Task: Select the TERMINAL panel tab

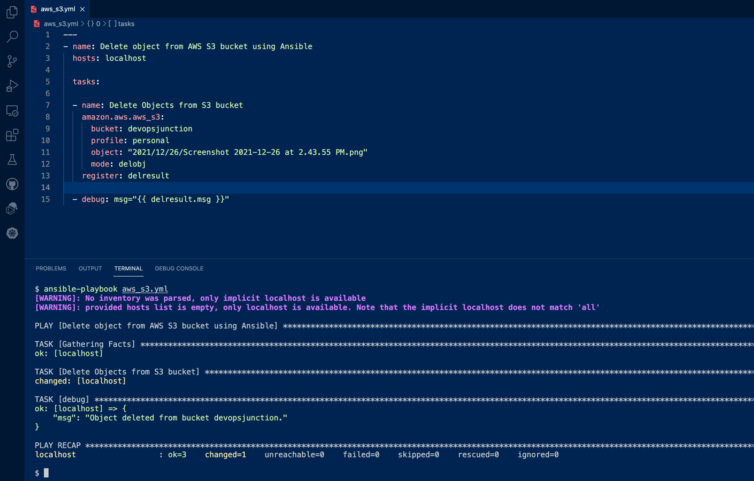Action: point(128,268)
